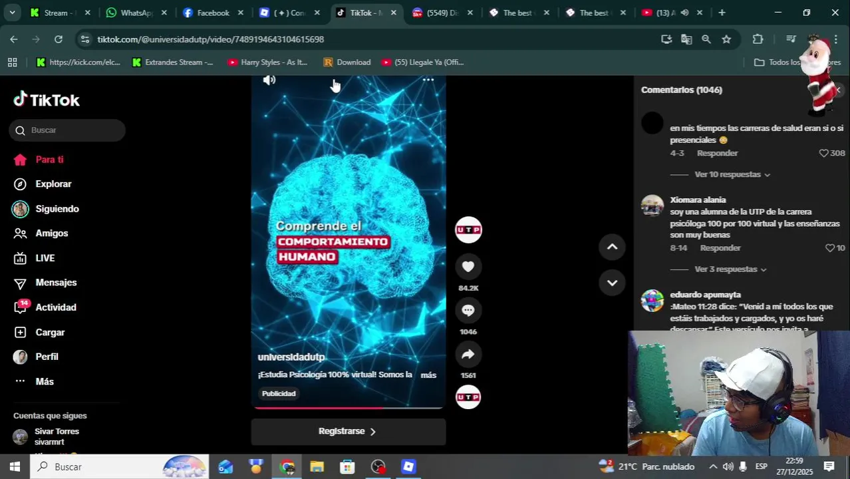850x479 pixels.
Task: Like the video with the heart icon
Action: tap(468, 266)
